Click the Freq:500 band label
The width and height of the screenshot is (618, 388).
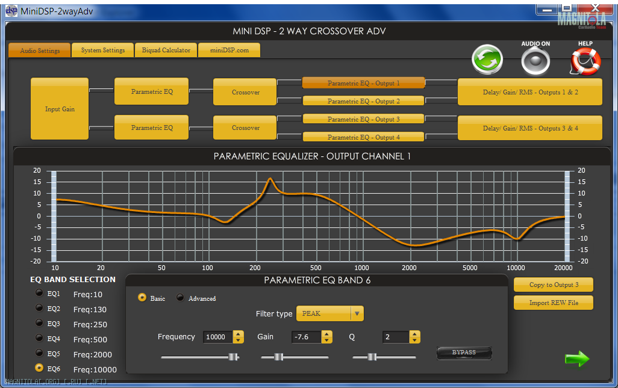(90, 339)
